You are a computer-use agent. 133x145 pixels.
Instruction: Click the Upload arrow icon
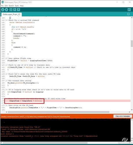pyautogui.click(x=6, y=10)
